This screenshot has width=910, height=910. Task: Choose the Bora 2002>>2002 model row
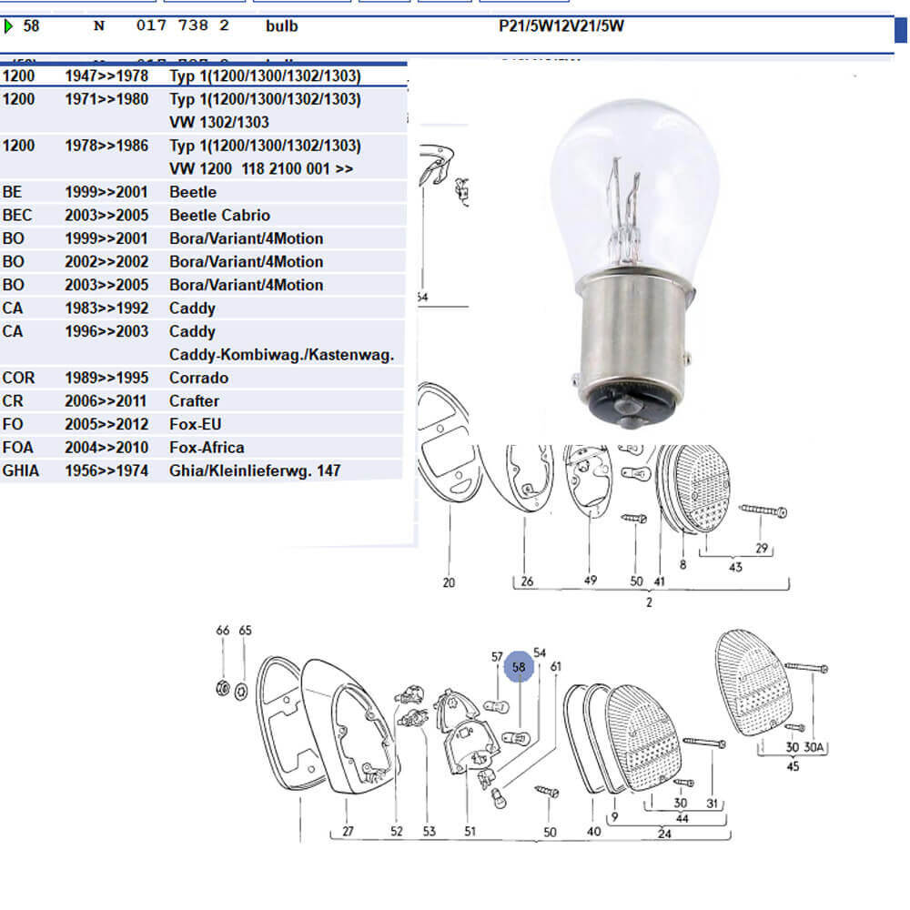(202, 262)
